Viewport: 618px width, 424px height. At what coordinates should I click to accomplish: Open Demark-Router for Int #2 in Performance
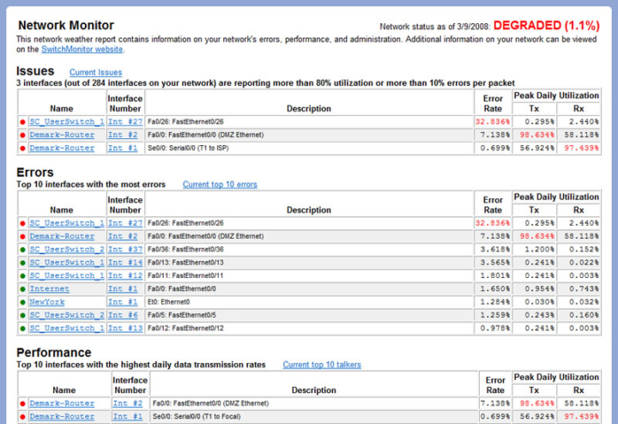click(62, 403)
